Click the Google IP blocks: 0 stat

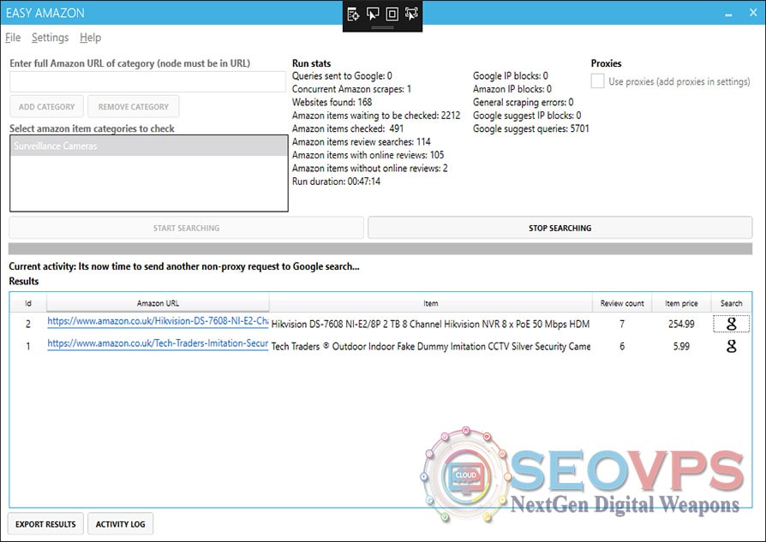(x=511, y=75)
